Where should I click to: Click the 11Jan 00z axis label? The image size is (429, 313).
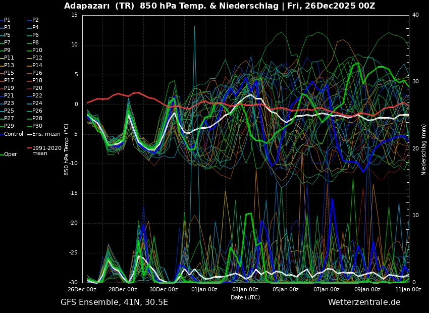click(x=408, y=289)
